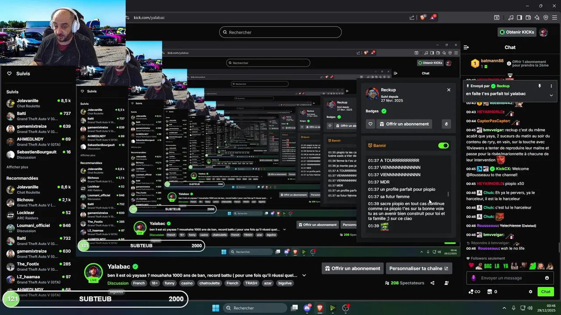Viewport: 561px width, 315px height.
Task: Select the 'casino' tag
Action: (187, 283)
